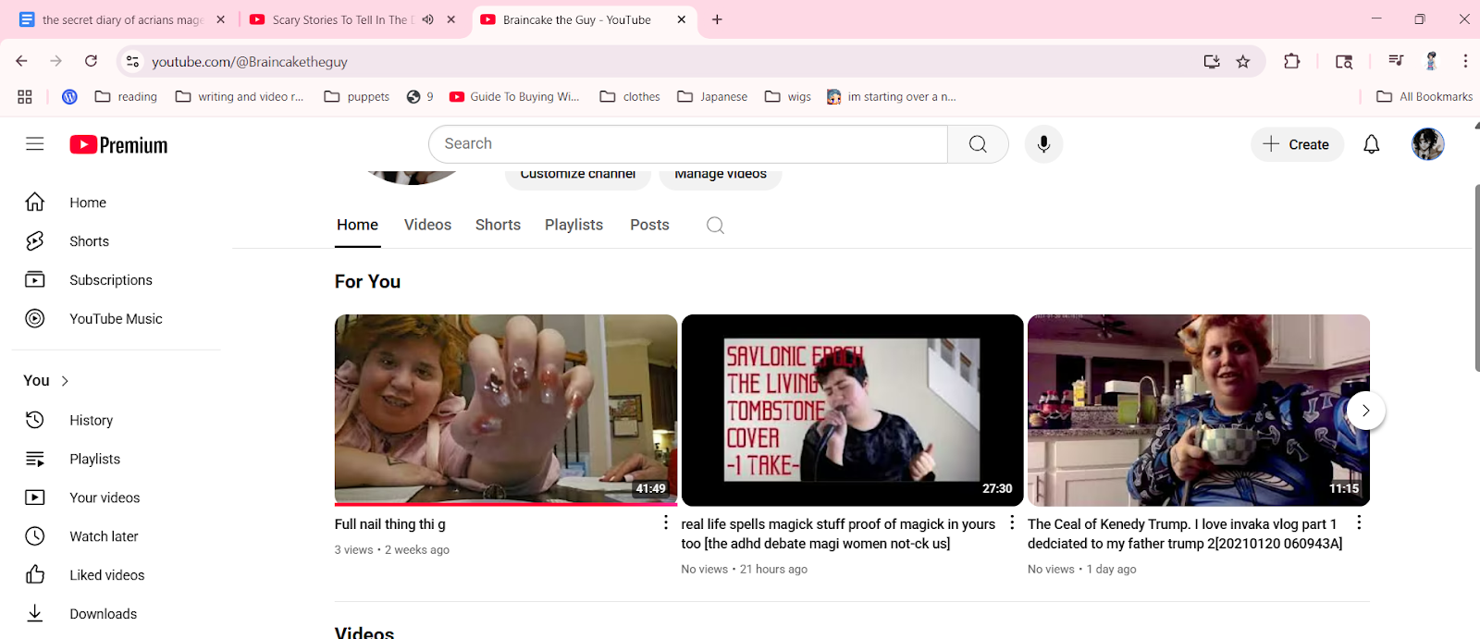Open options for Ceal of Kenedy Trump video
Screen dimensions: 1480x639
[x=1359, y=523]
